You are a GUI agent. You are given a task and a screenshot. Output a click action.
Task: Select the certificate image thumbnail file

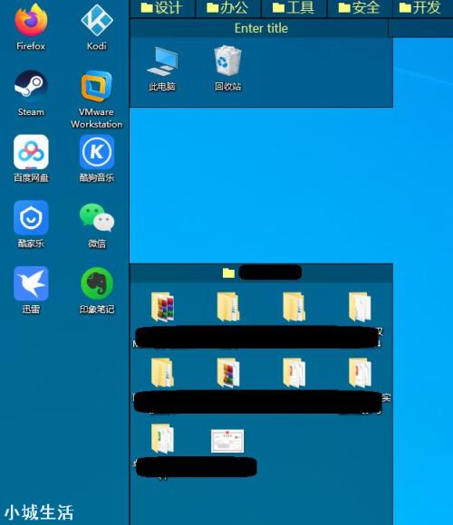[x=227, y=441]
